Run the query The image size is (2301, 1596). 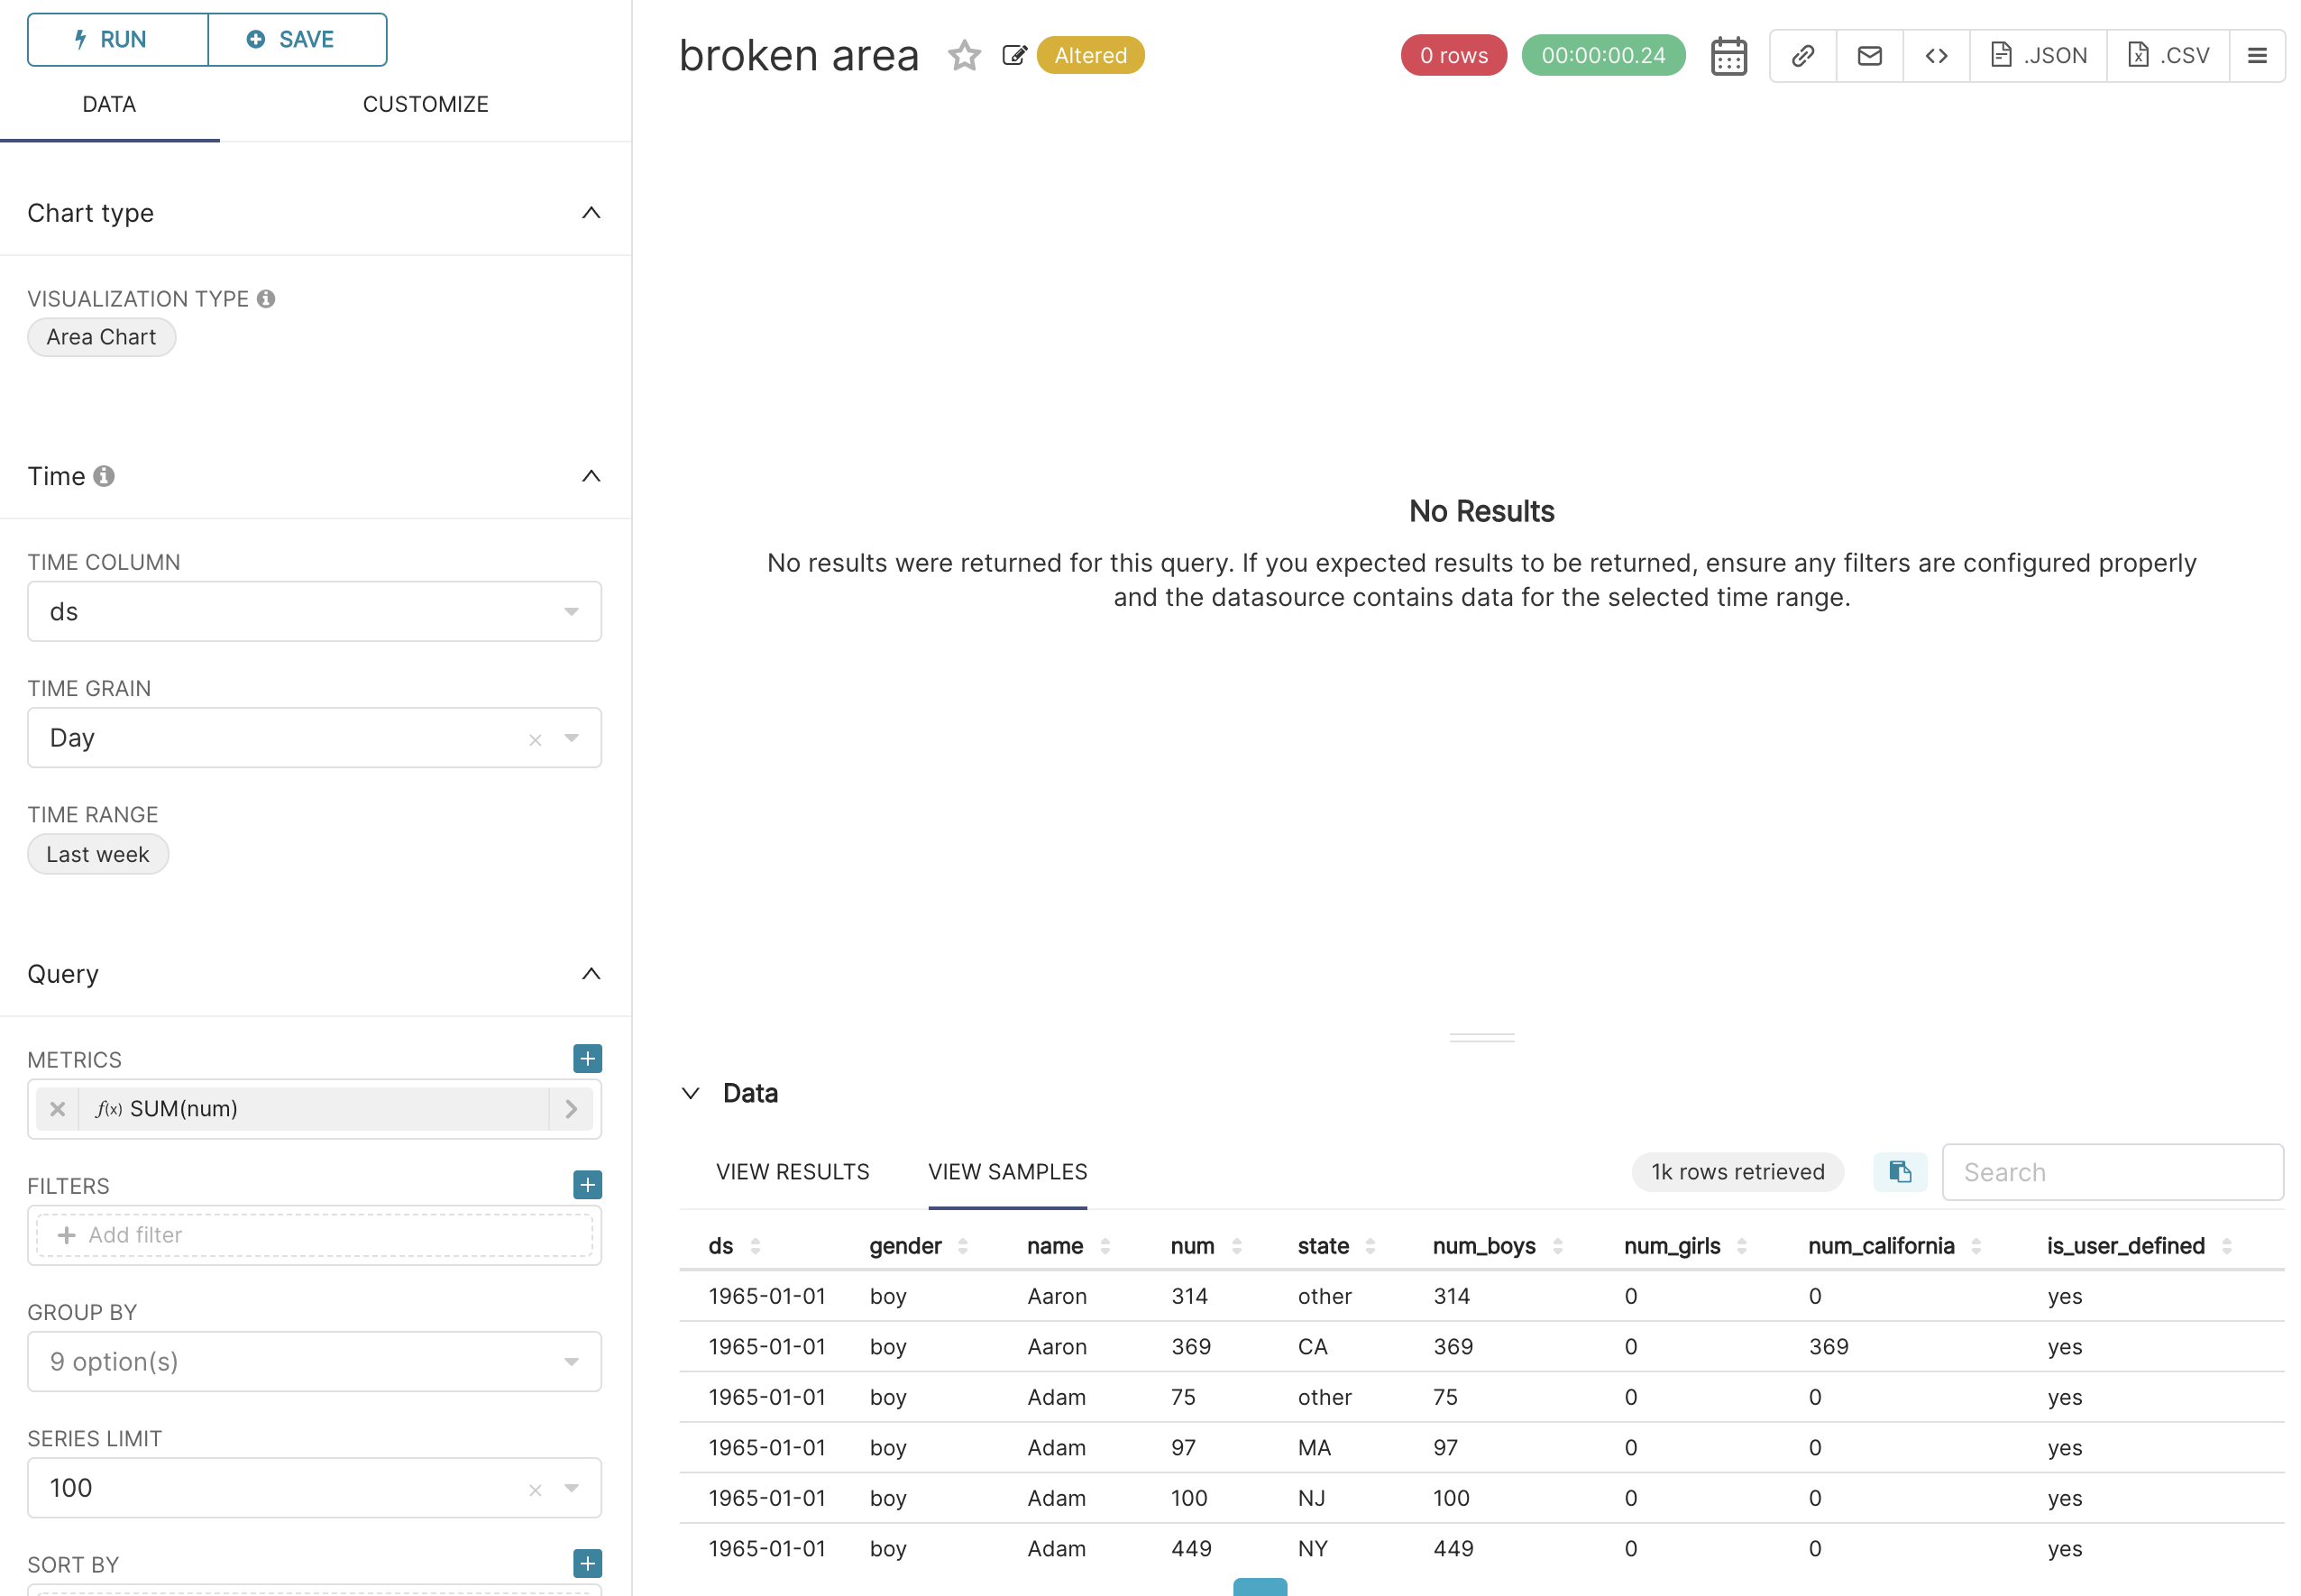point(117,40)
